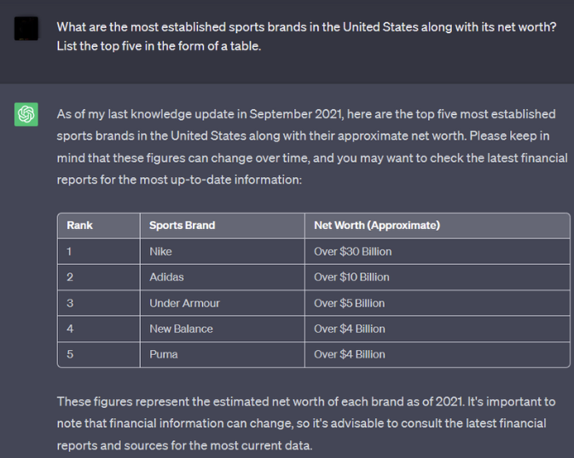
Task: Click the September 2021 knowledge update paragraph
Action: 312,147
